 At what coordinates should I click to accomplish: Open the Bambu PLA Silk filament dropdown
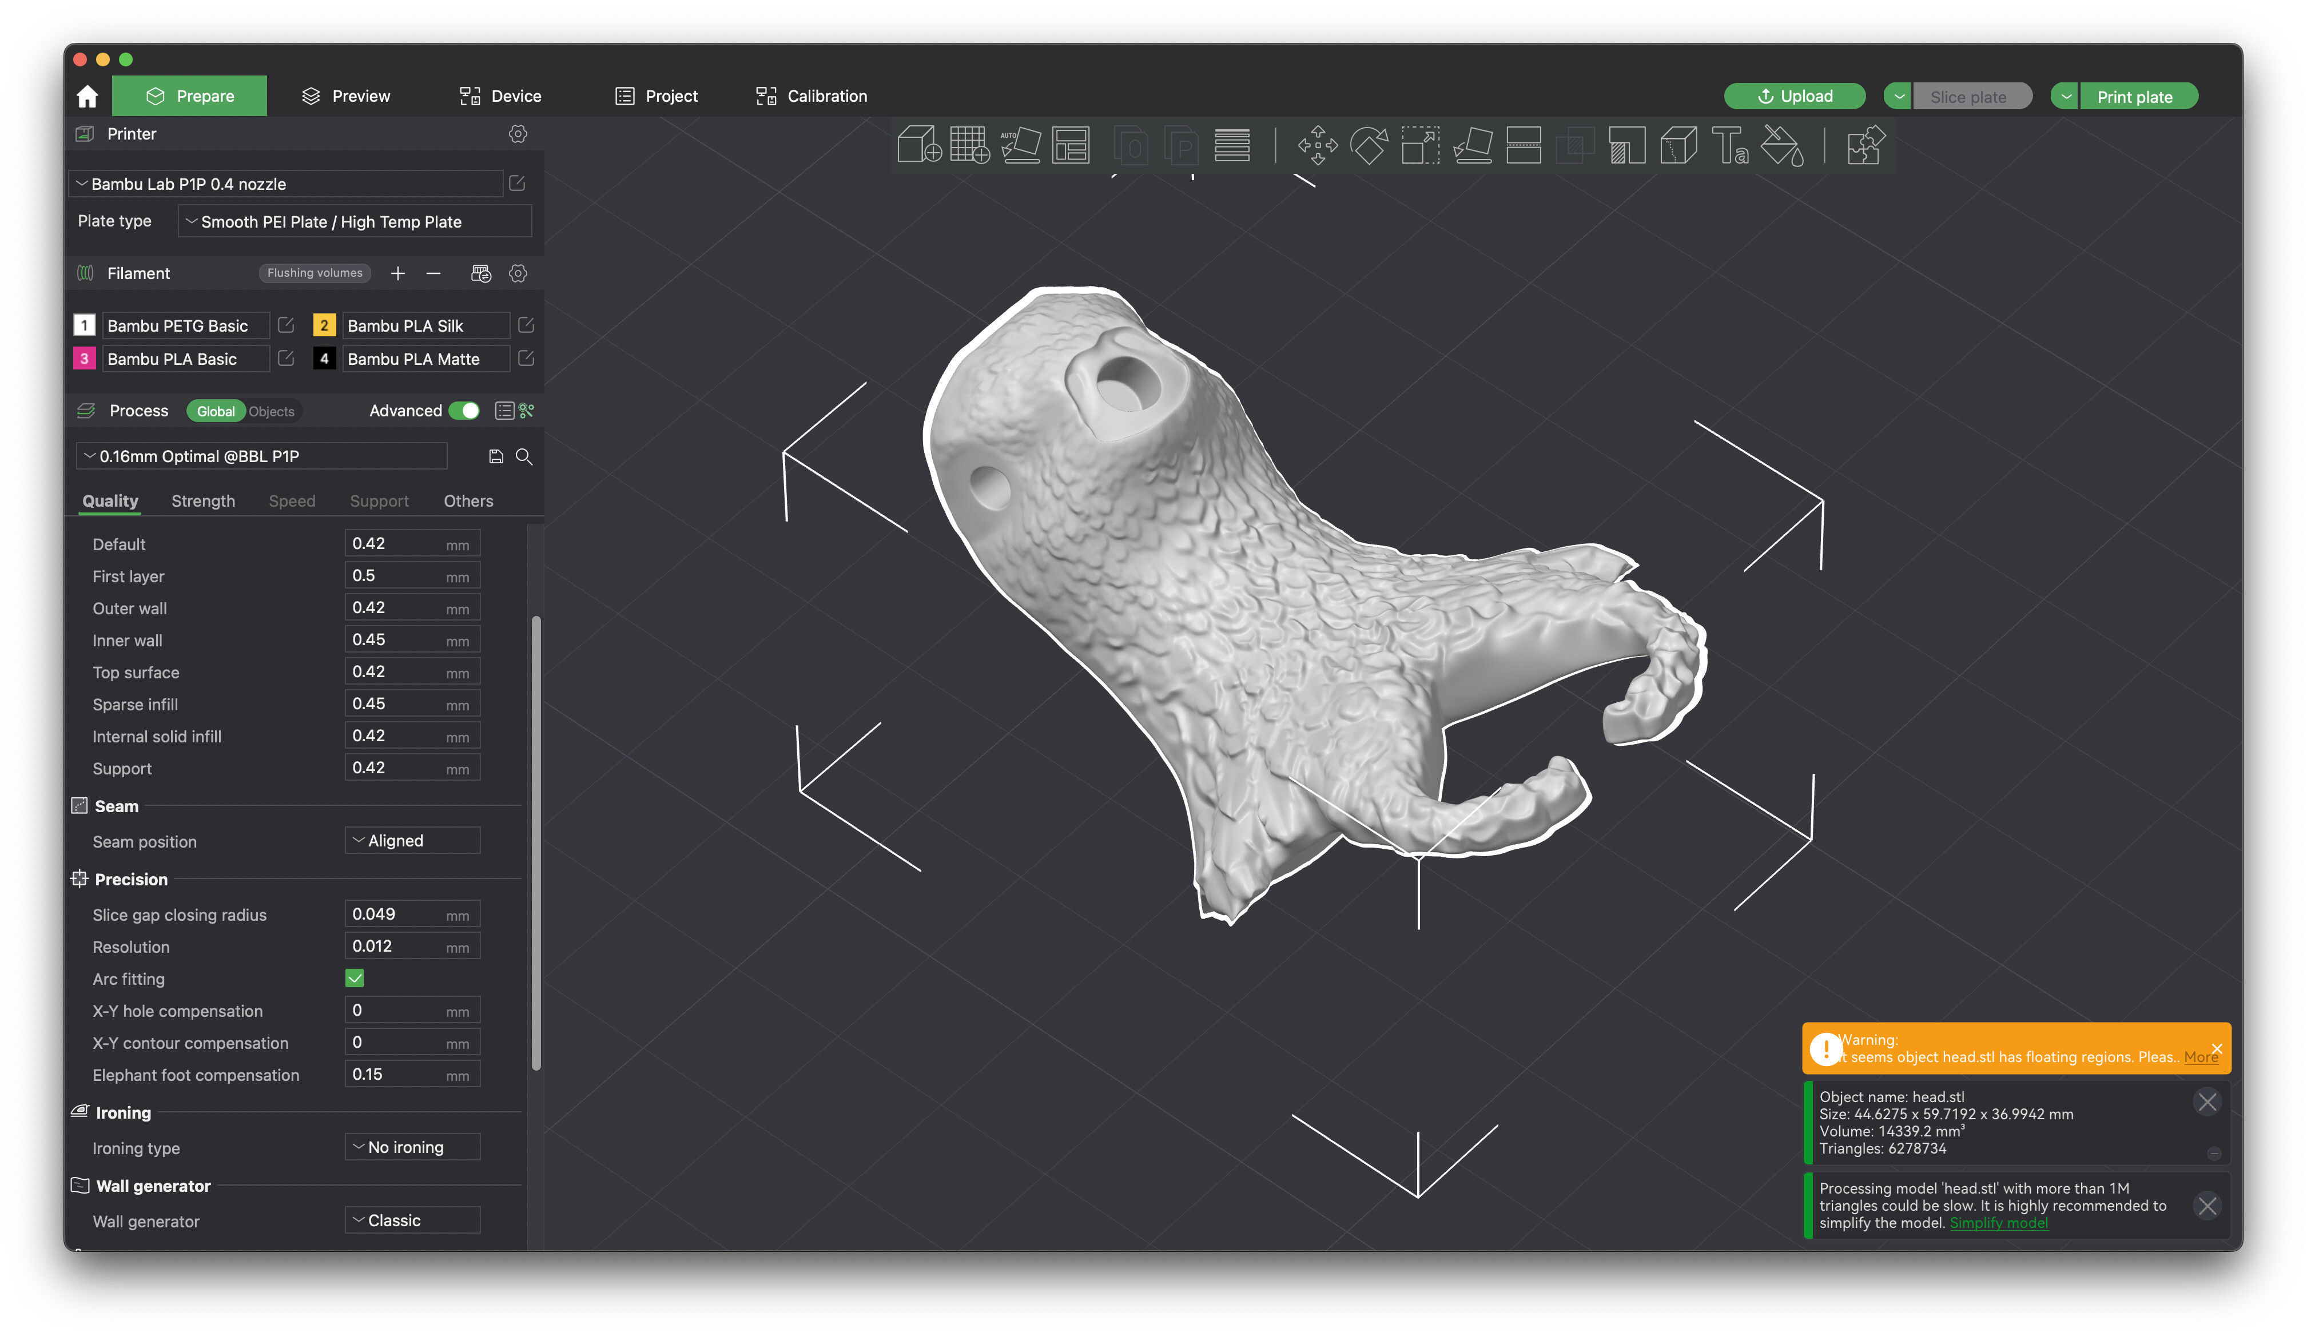pos(425,325)
